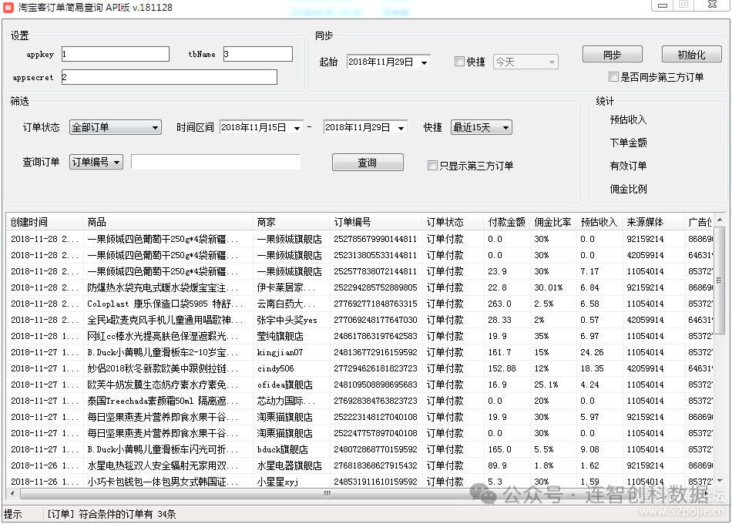Click status bar message 符合条件的订单有 34条
This screenshot has height=524, width=732.
[127, 514]
